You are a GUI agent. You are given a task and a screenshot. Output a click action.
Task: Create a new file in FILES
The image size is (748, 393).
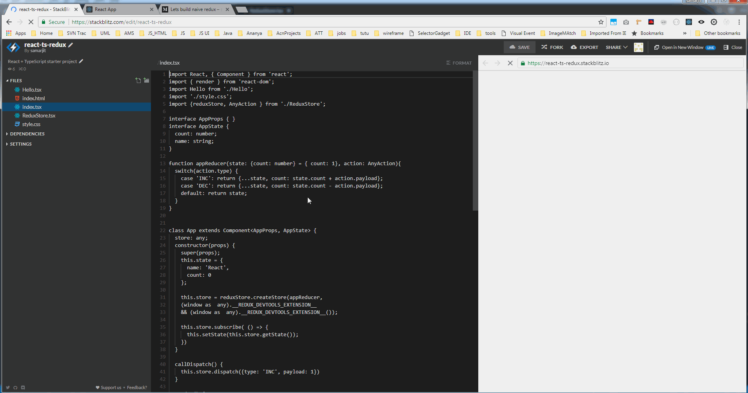pyautogui.click(x=138, y=80)
